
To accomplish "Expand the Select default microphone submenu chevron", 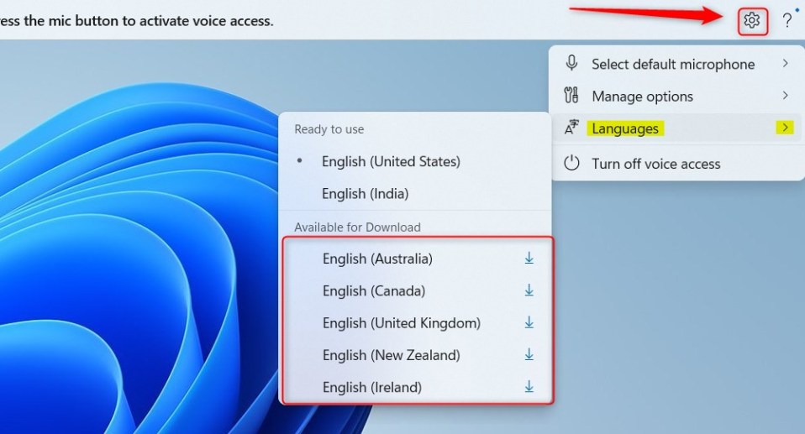I will pyautogui.click(x=785, y=63).
